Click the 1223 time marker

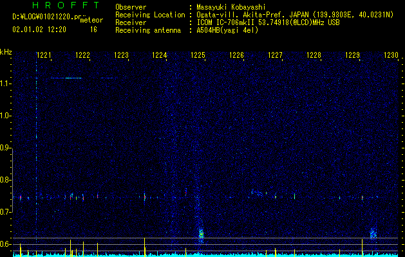coord(121,55)
